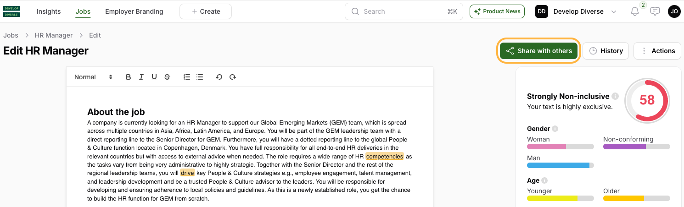Open the notifications bell
The image size is (684, 207).
(x=635, y=11)
